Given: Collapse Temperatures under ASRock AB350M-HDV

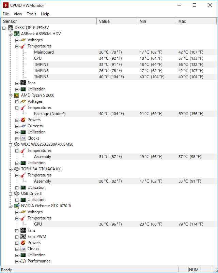Looking at the screenshot, I should pos(17,46).
